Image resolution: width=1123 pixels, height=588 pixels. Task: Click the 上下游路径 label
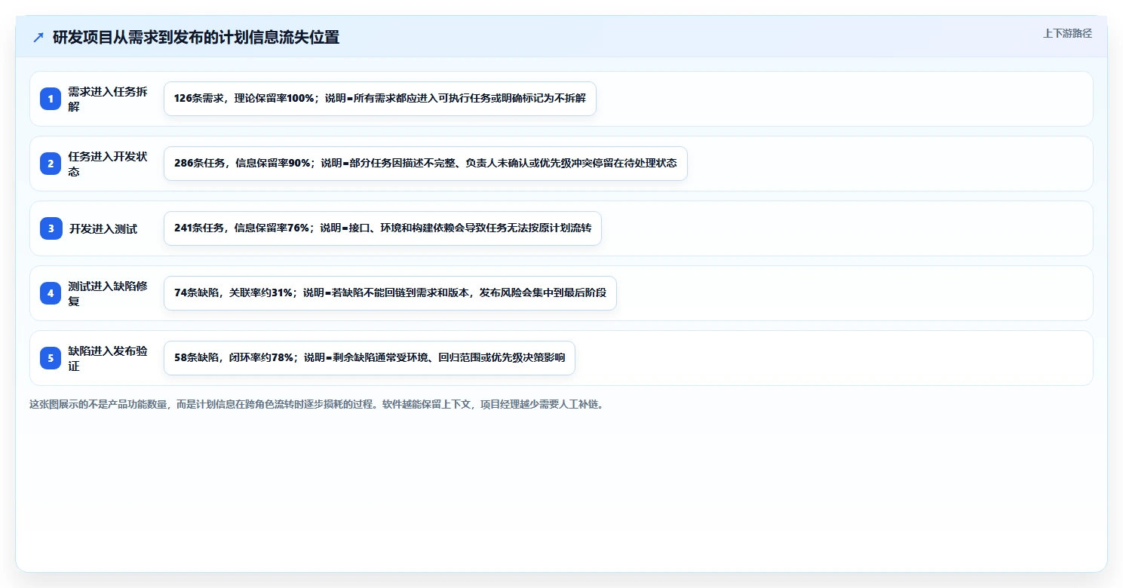pos(1067,33)
